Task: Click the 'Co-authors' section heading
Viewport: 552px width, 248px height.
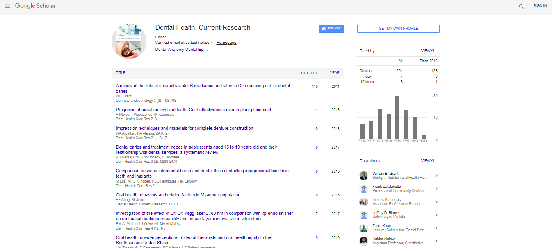Action: coord(370,161)
